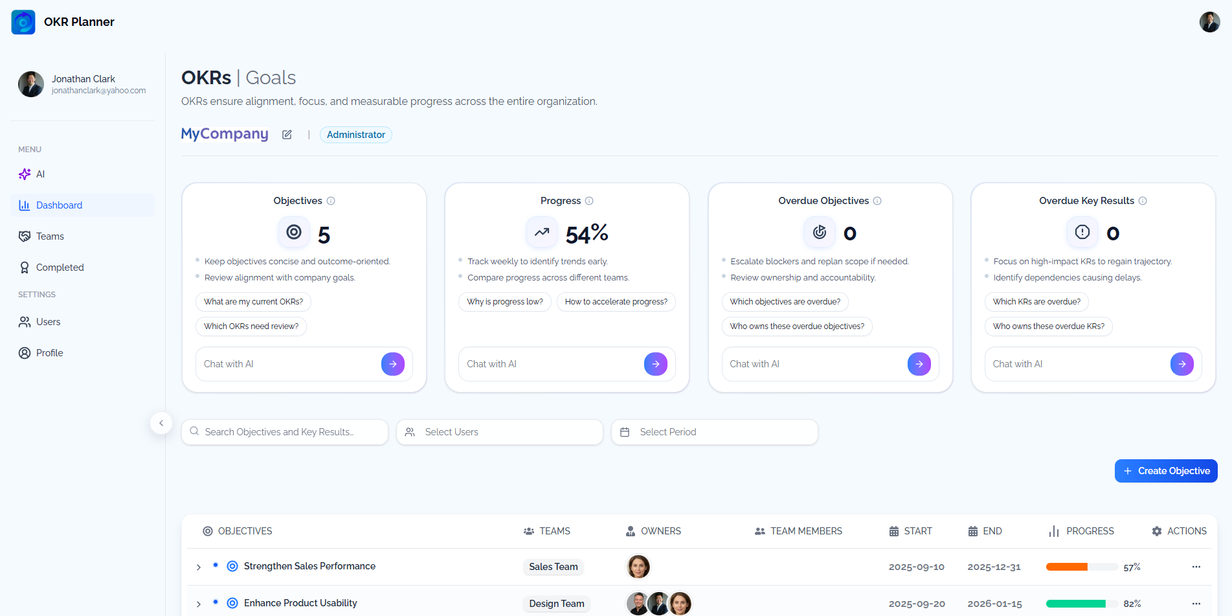Screen dimensions: 1232x616
Task: Open the Select Period date picker
Action: pos(714,432)
